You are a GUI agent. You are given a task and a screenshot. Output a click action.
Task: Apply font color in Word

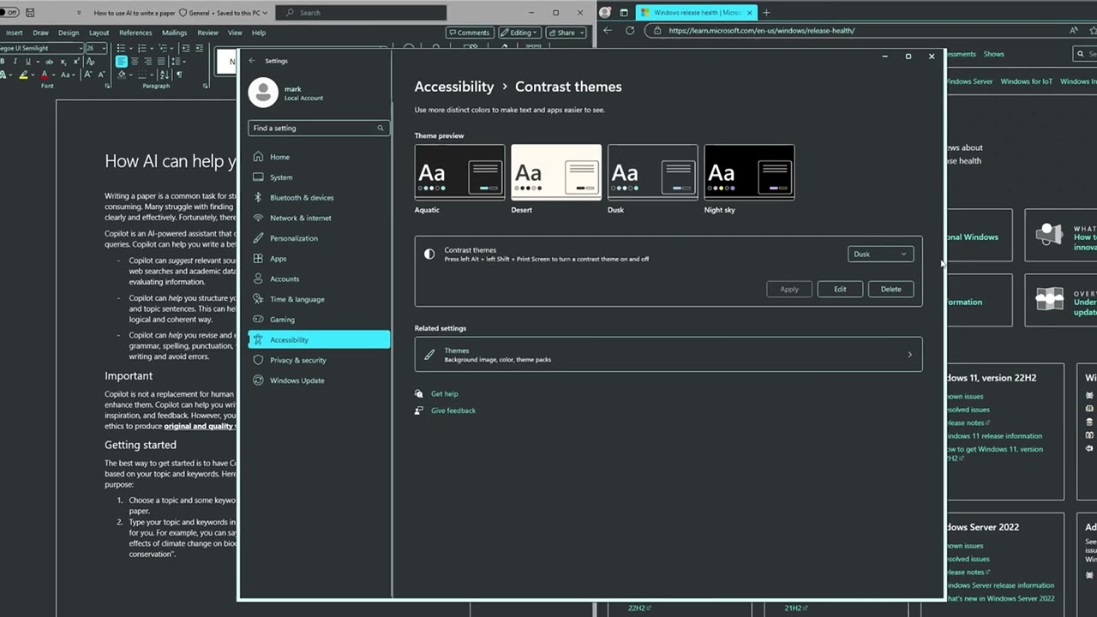[45, 75]
